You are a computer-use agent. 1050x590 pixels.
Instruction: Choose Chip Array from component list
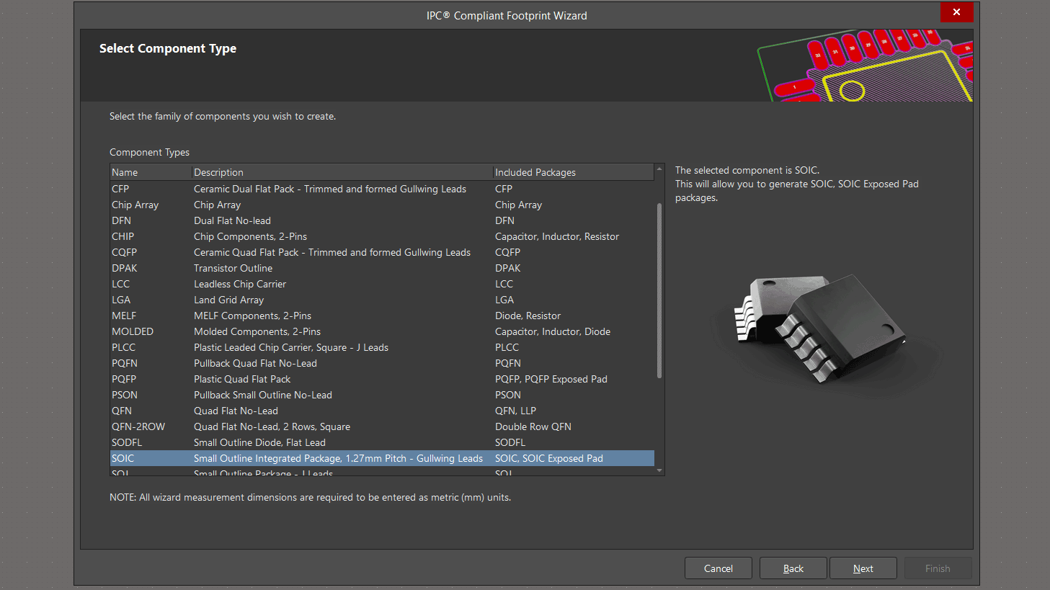(x=135, y=205)
